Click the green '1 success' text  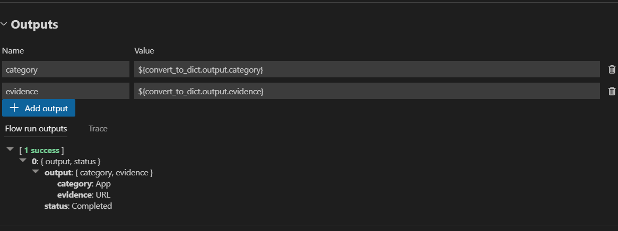coord(41,150)
